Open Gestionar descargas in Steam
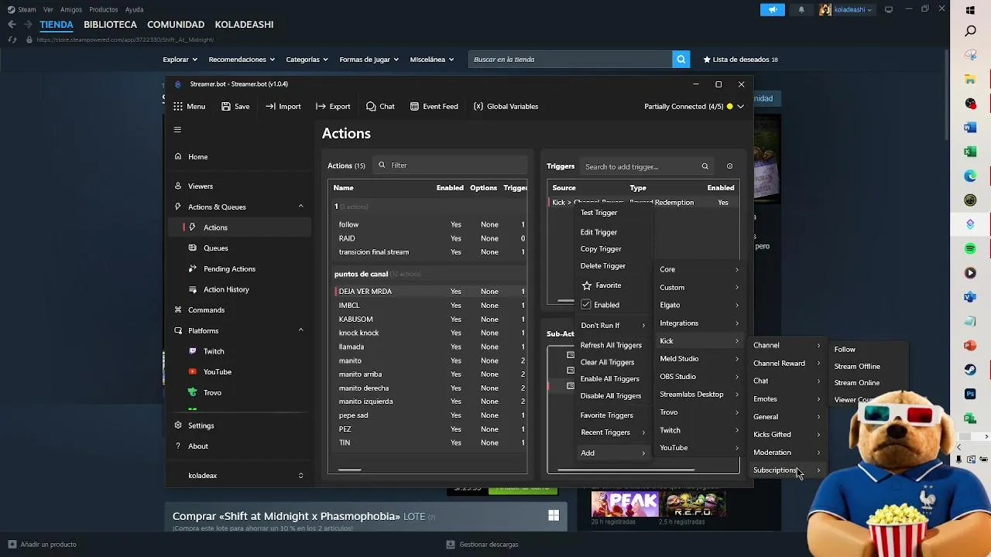The image size is (991, 557). (x=482, y=545)
